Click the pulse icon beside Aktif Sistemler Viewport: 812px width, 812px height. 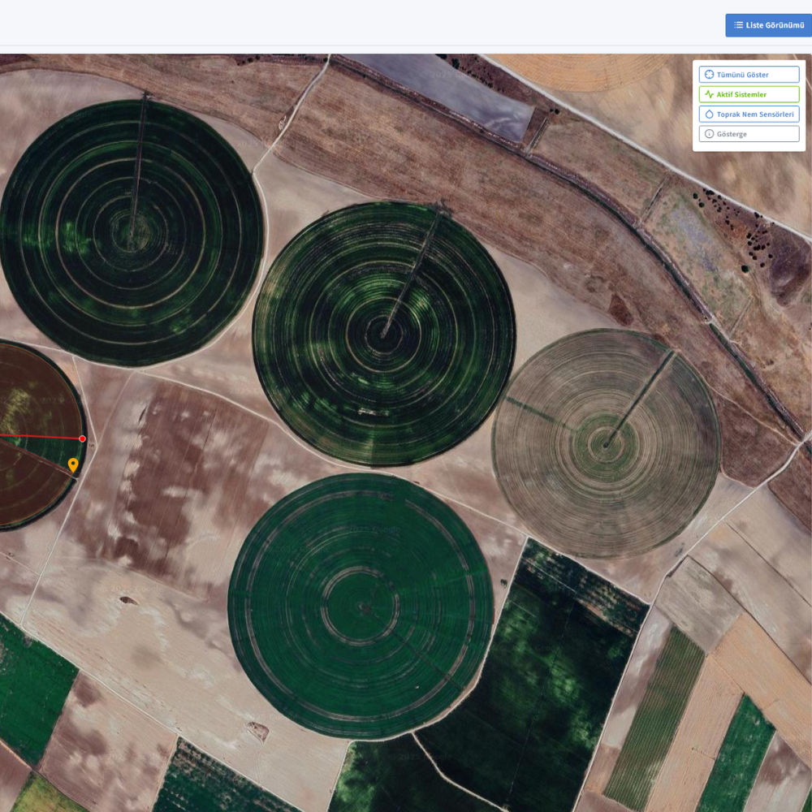(709, 94)
